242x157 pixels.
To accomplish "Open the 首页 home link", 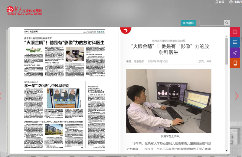I will 221,2.
